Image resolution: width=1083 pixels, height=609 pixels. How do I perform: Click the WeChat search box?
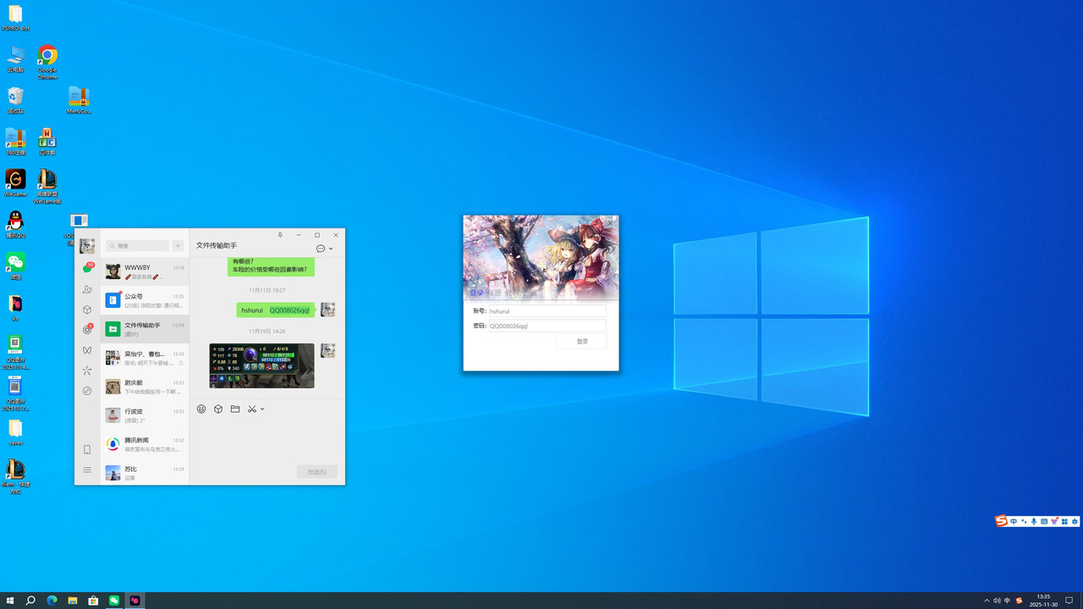point(137,246)
